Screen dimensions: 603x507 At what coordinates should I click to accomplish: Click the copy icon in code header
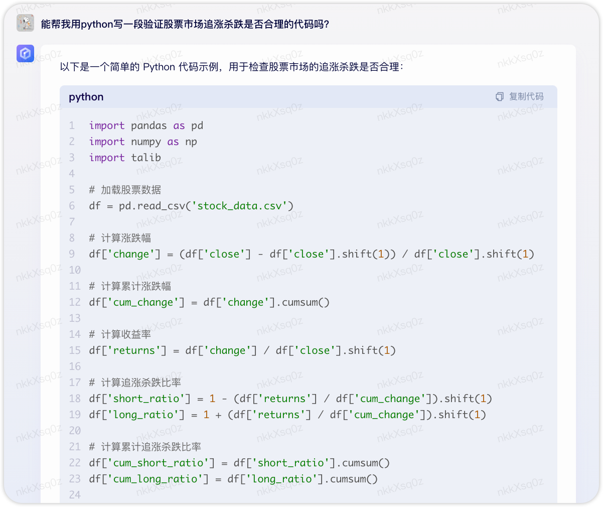pos(500,96)
